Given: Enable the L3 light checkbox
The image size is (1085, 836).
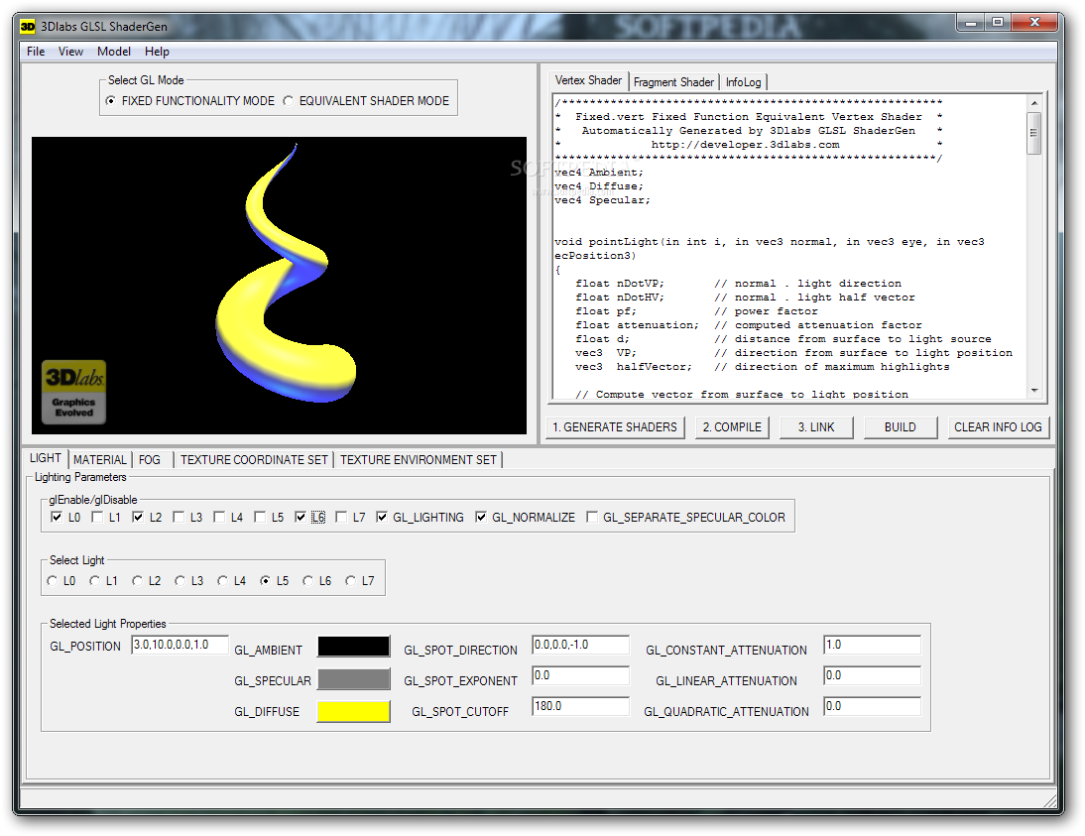Looking at the screenshot, I should (x=179, y=517).
